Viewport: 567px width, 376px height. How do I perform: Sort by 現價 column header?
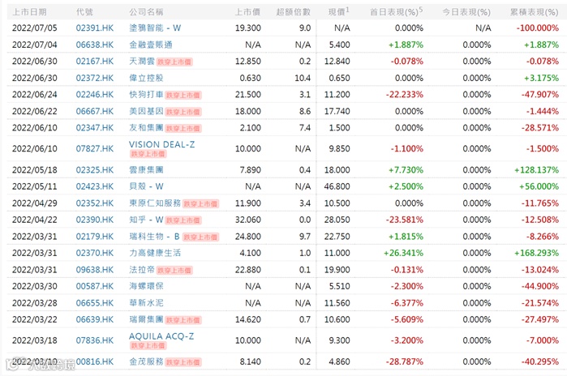point(339,12)
